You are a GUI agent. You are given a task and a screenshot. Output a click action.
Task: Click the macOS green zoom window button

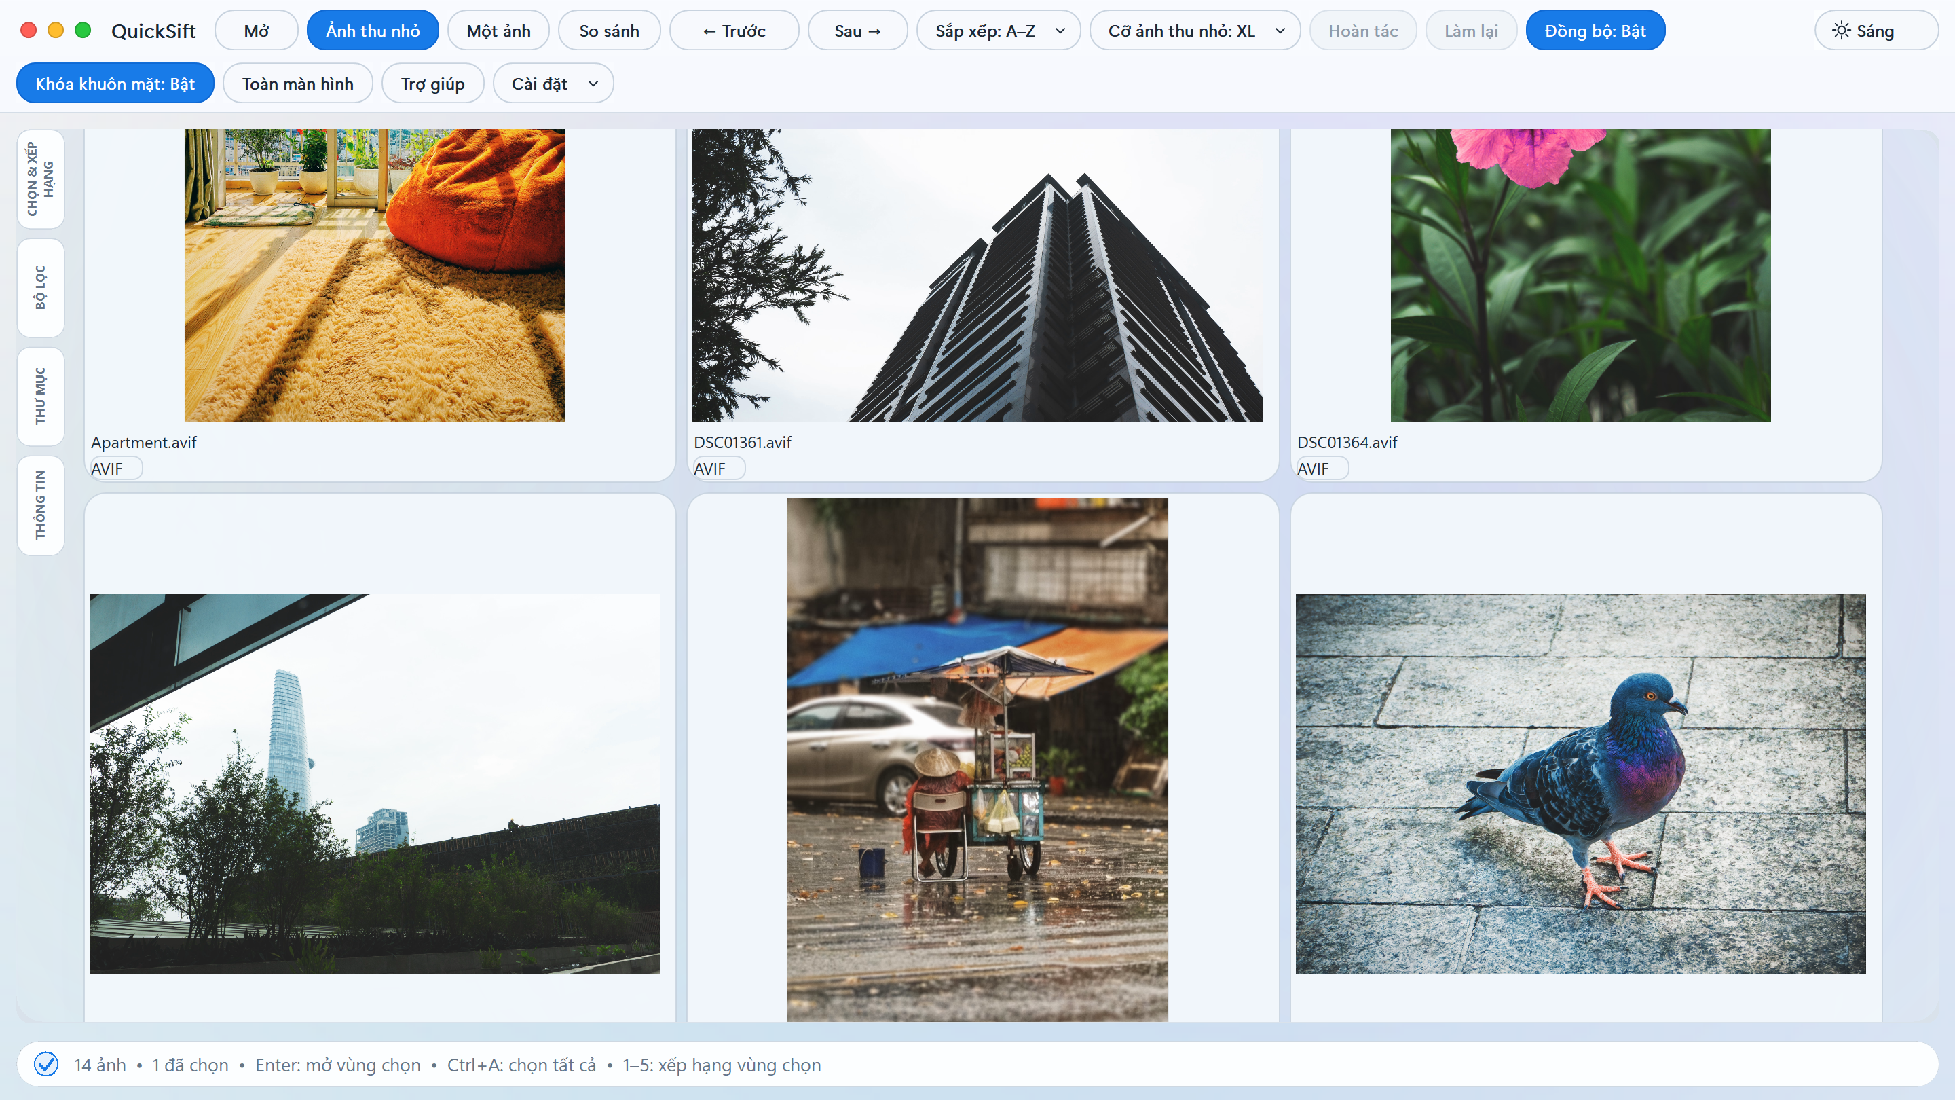pos(83,30)
